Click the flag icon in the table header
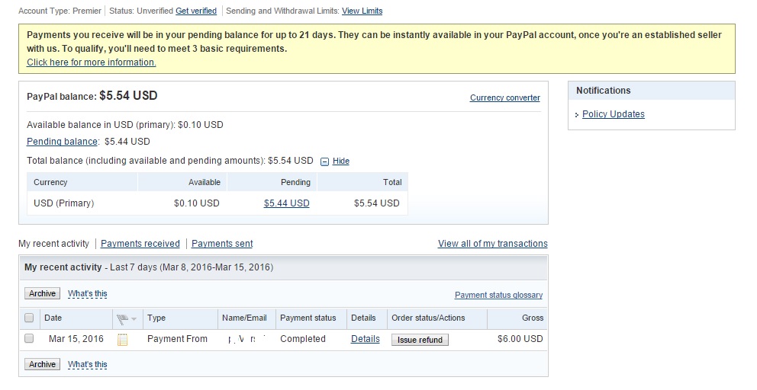The height and width of the screenshot is (390, 757). tap(123, 318)
